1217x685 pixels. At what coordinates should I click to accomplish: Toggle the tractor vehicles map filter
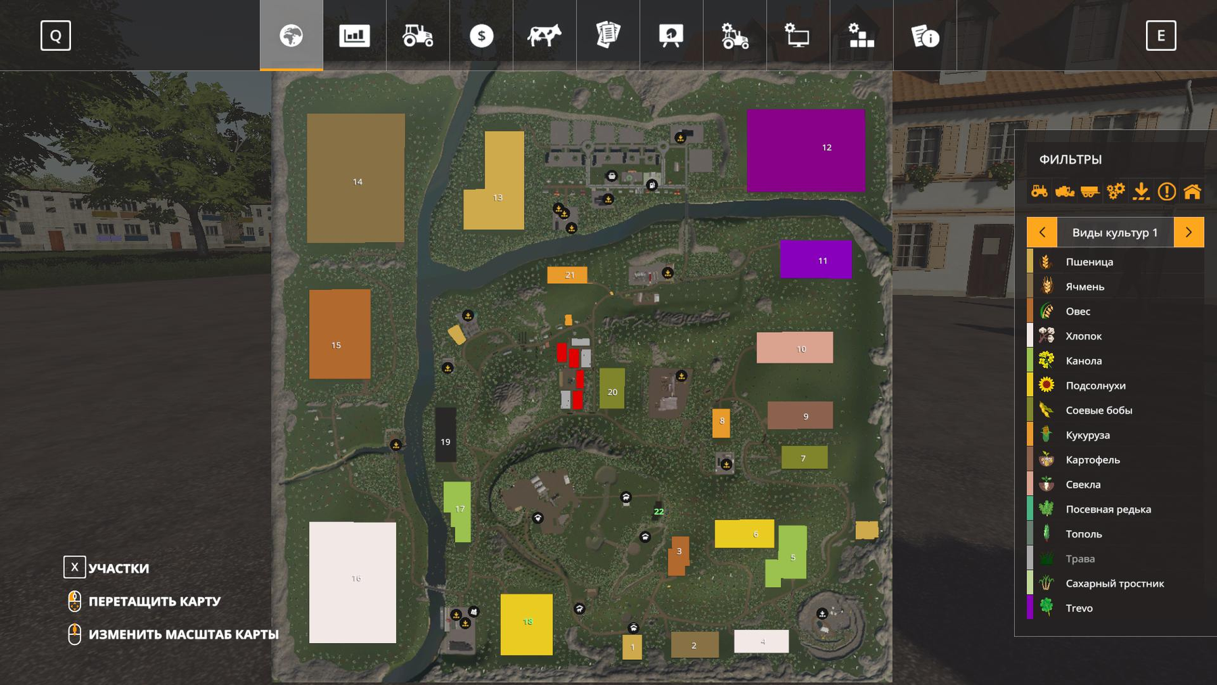1039,191
